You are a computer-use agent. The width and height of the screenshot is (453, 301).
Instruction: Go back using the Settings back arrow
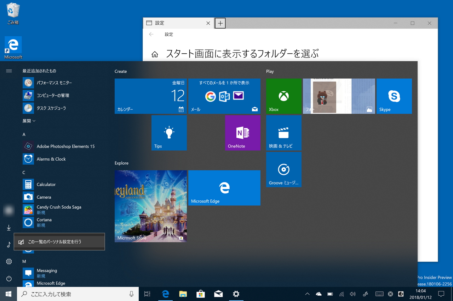pos(151,34)
